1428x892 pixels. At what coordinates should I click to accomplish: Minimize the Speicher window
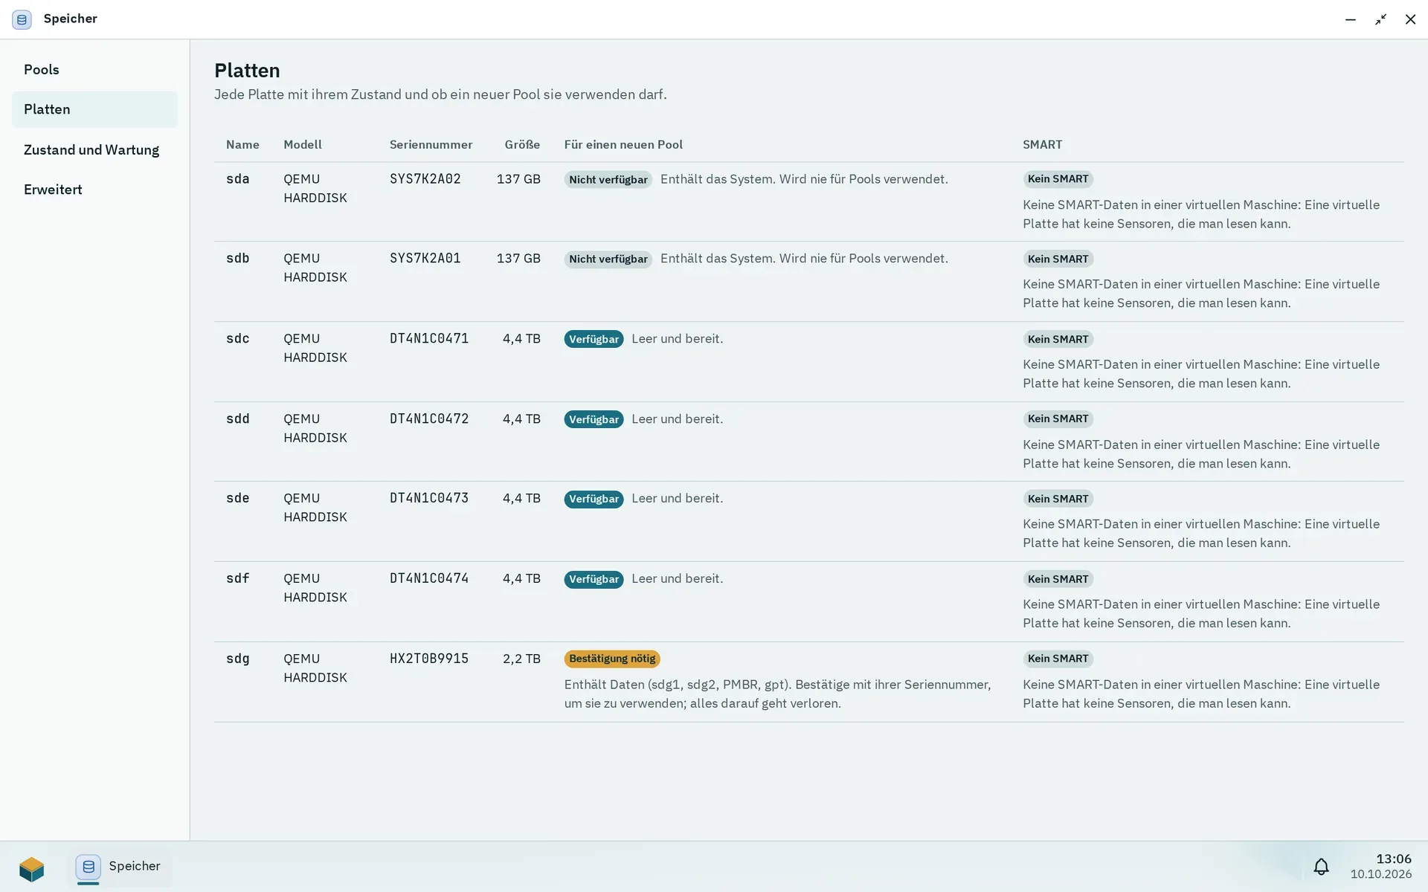[x=1351, y=19]
